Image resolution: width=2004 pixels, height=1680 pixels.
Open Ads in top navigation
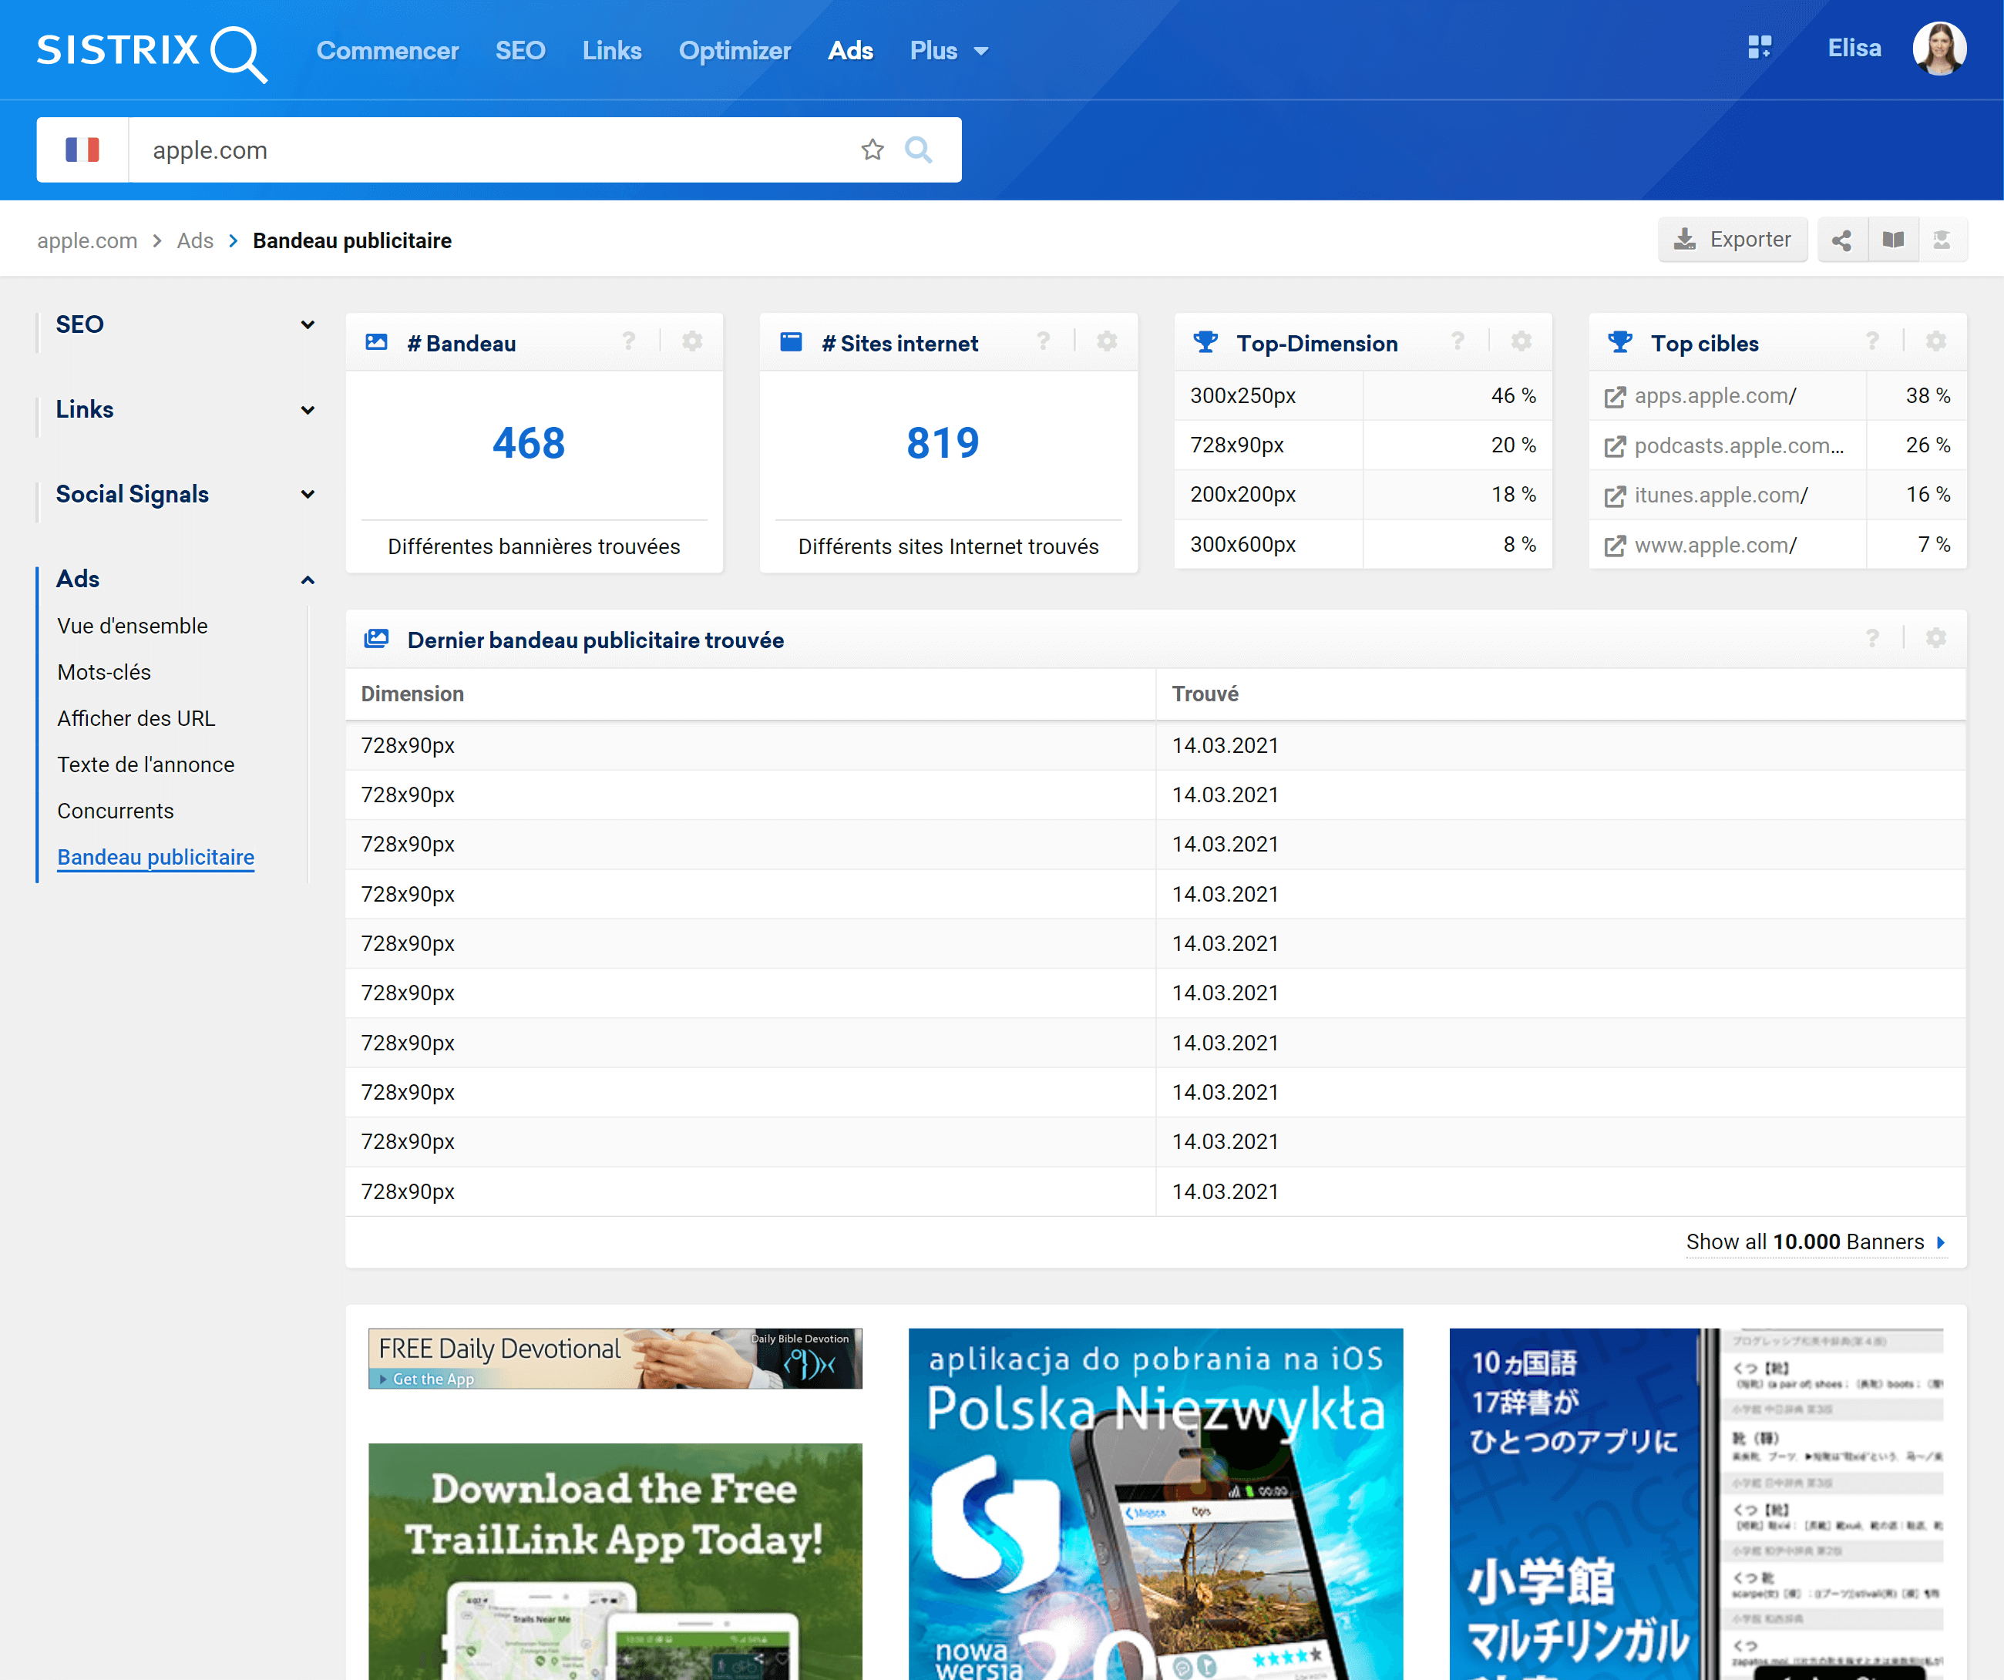click(850, 51)
